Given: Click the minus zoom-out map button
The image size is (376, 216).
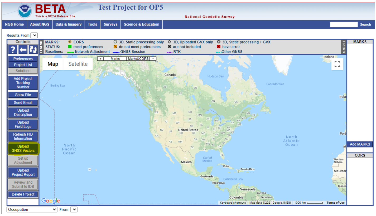Looking at the screenshot, I should pos(153,59).
